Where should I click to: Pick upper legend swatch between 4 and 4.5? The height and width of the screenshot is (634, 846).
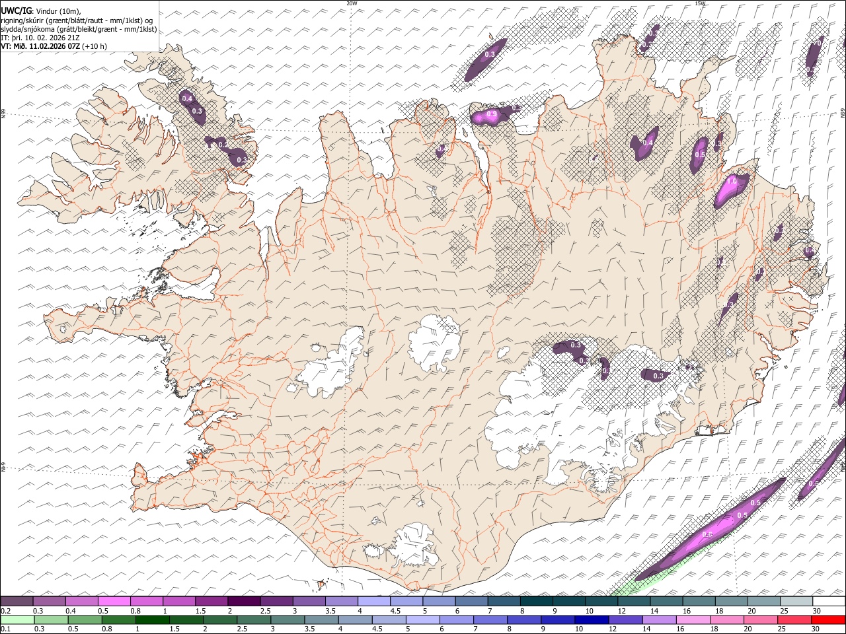pyautogui.click(x=374, y=601)
